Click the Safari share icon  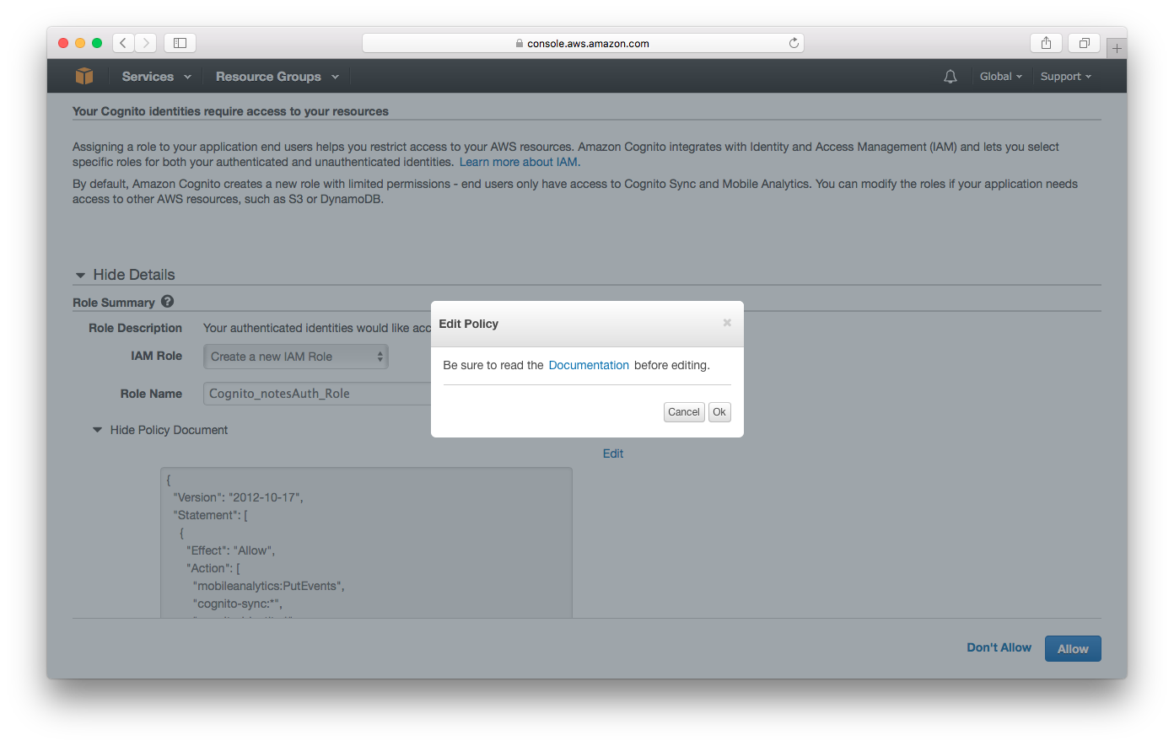point(1046,43)
